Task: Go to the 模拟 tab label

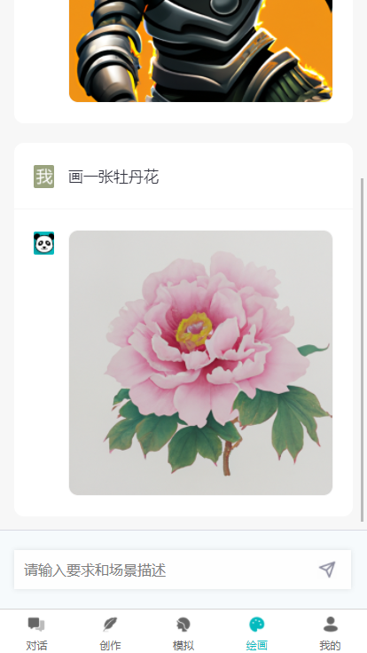Action: [183, 646]
